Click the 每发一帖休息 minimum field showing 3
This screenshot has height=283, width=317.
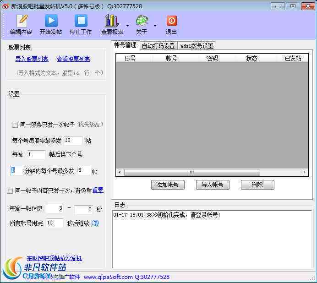tap(54, 208)
